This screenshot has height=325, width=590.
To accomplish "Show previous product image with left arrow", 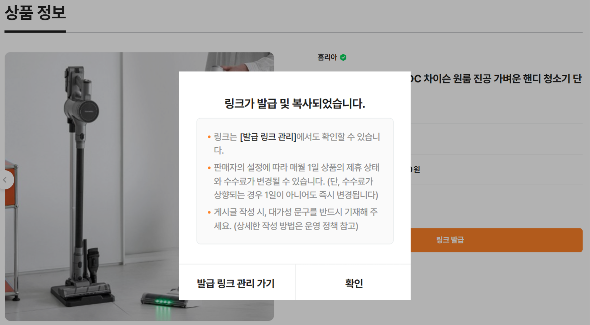I will (5, 180).
